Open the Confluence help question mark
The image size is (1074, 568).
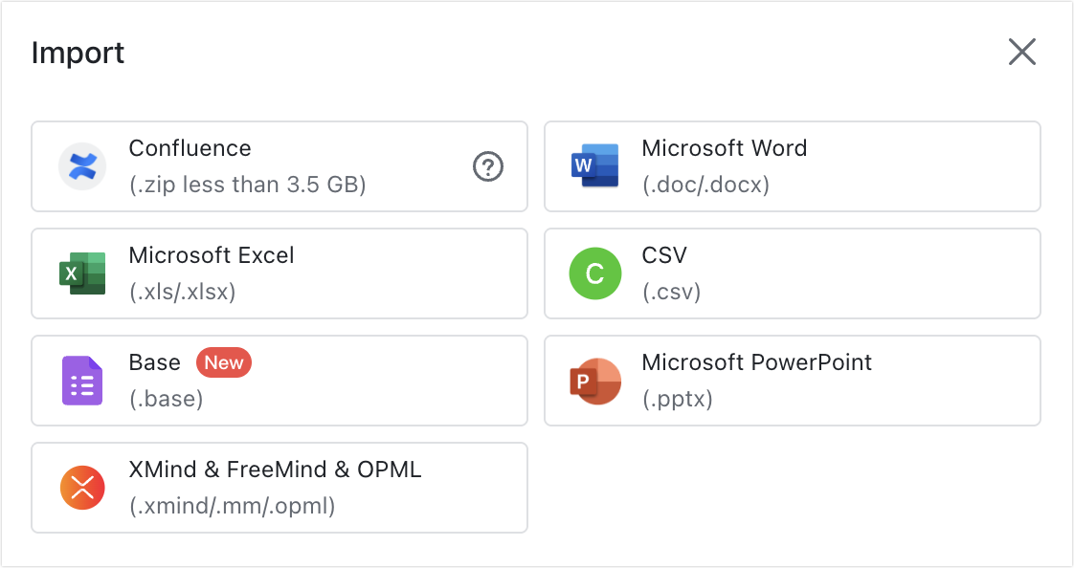487,166
